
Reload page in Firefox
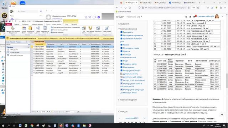125,8
